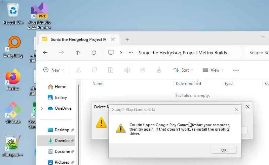Go up one folder level
Screen dimensions: 269x165
[x=78, y=53]
